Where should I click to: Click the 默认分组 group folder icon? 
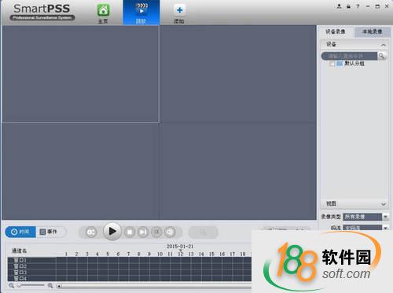click(340, 64)
